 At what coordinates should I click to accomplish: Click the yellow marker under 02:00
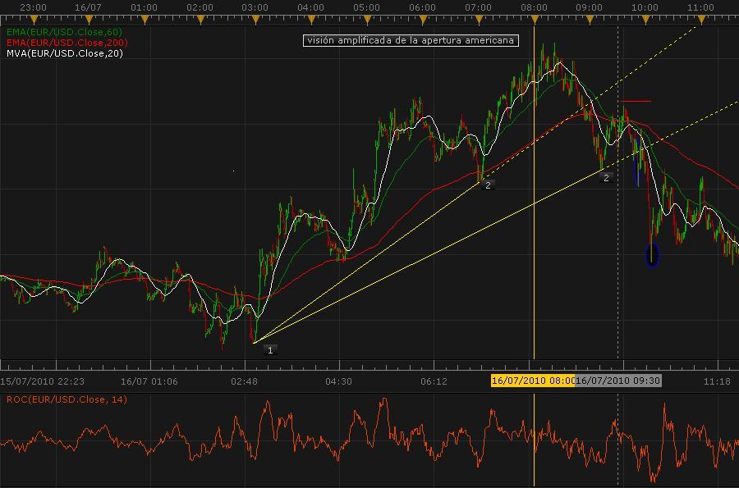(200, 20)
